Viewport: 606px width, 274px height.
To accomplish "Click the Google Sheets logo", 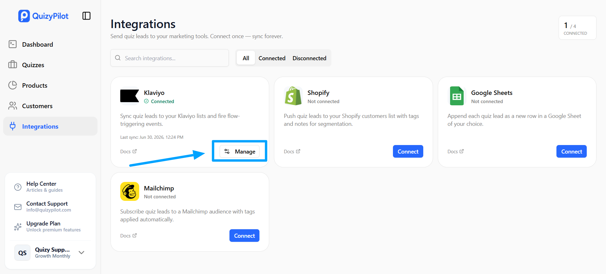I will 457,96.
